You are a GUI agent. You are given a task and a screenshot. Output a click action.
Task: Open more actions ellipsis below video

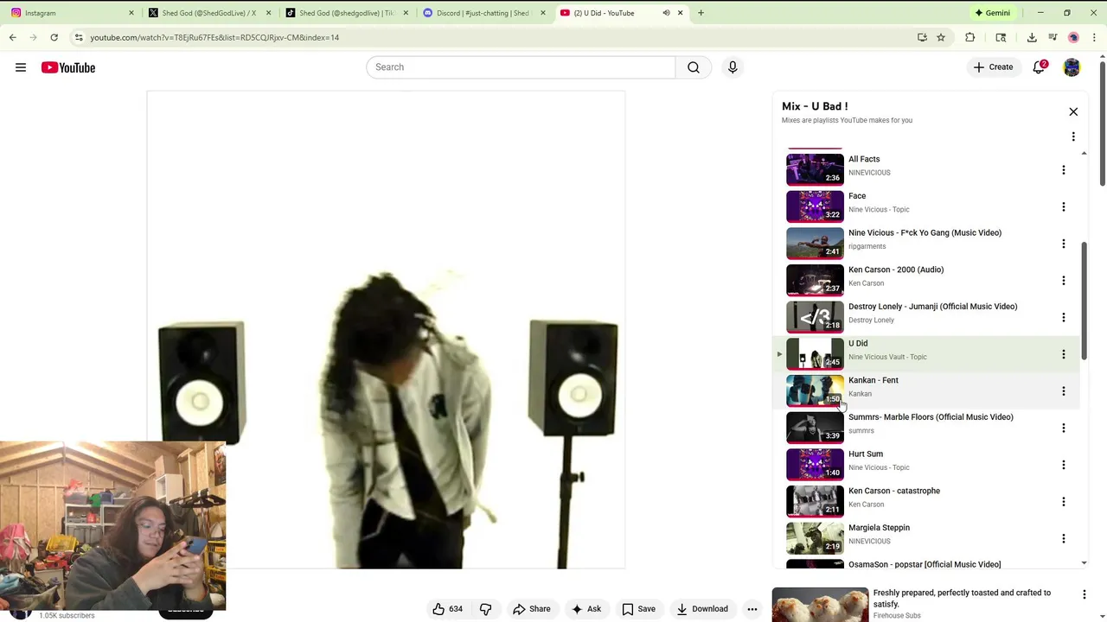coord(752,609)
